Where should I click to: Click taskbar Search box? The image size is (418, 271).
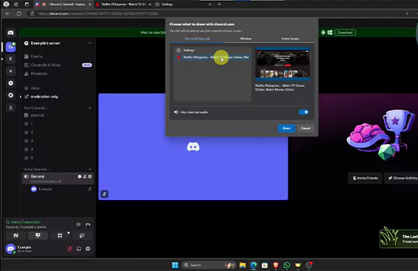[x=209, y=265]
